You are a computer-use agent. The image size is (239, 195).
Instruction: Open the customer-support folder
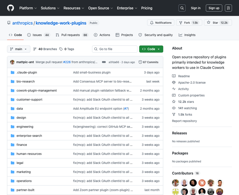(29, 100)
